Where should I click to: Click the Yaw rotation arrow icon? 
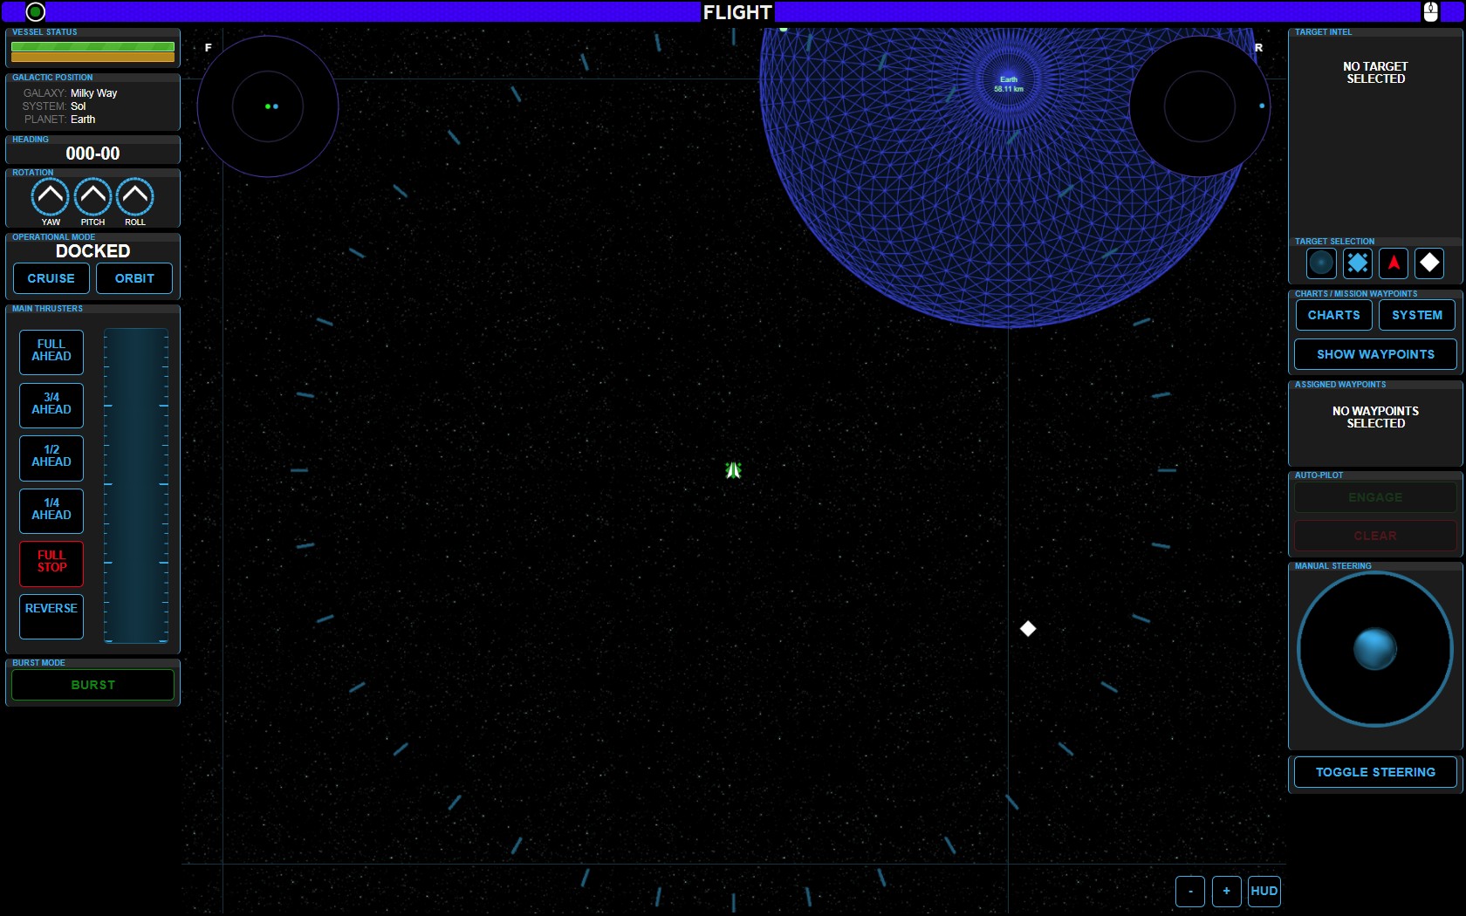coord(51,197)
